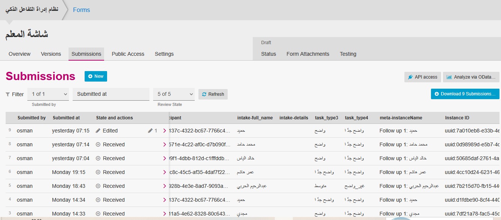This screenshot has height=220, width=501.
Task: Switch to the Versions tab
Action: pos(51,54)
